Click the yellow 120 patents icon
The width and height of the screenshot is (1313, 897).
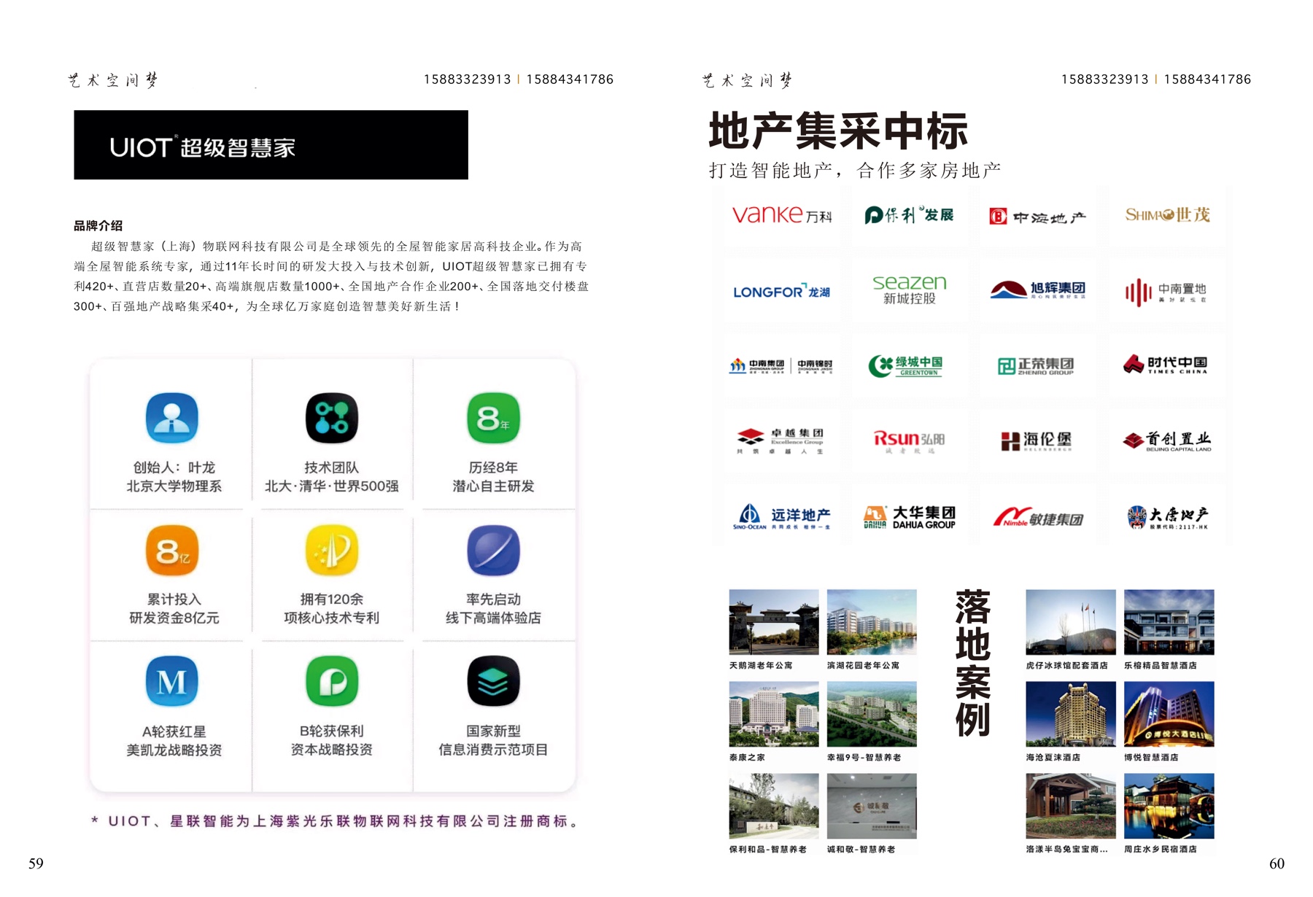click(x=332, y=550)
